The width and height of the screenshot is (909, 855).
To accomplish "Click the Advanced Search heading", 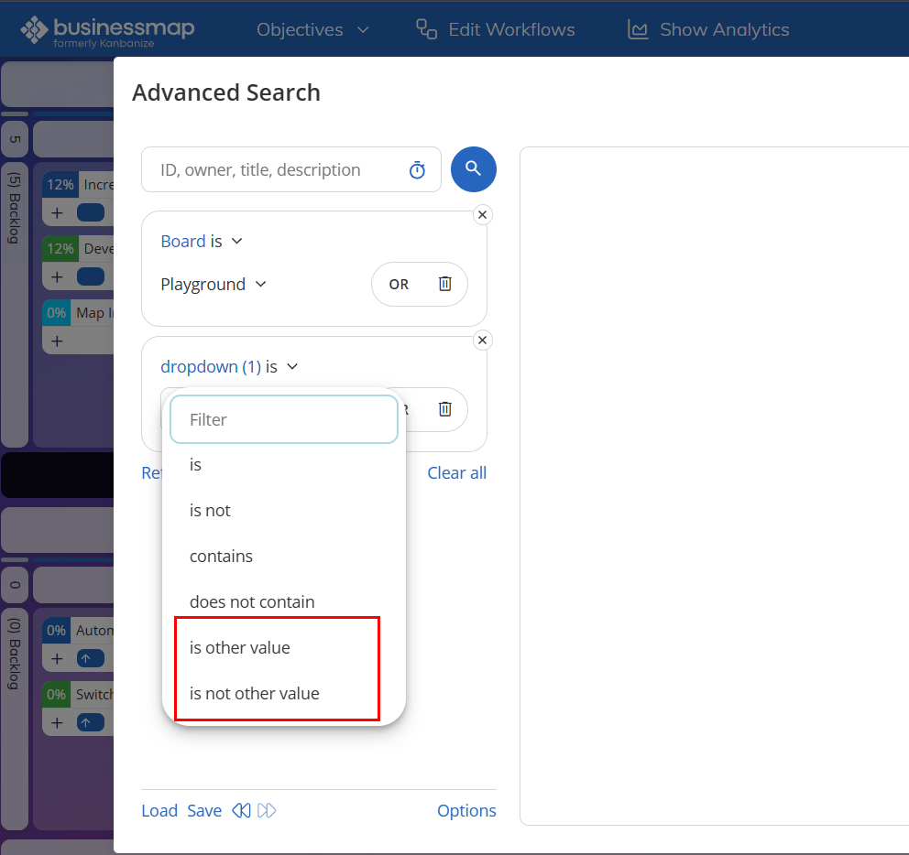I will 226,92.
